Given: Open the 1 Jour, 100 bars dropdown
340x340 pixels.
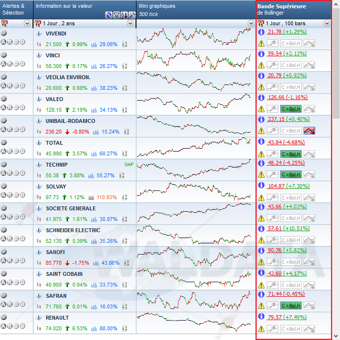Looking at the screenshot, I should coord(327,23).
